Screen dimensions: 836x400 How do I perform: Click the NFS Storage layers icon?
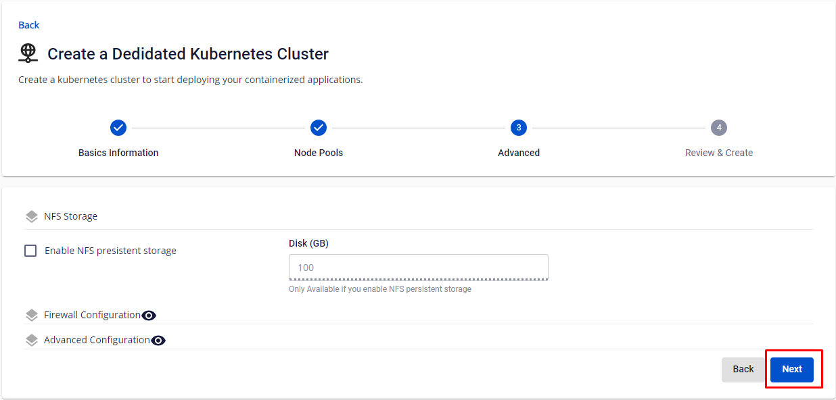pyautogui.click(x=32, y=217)
